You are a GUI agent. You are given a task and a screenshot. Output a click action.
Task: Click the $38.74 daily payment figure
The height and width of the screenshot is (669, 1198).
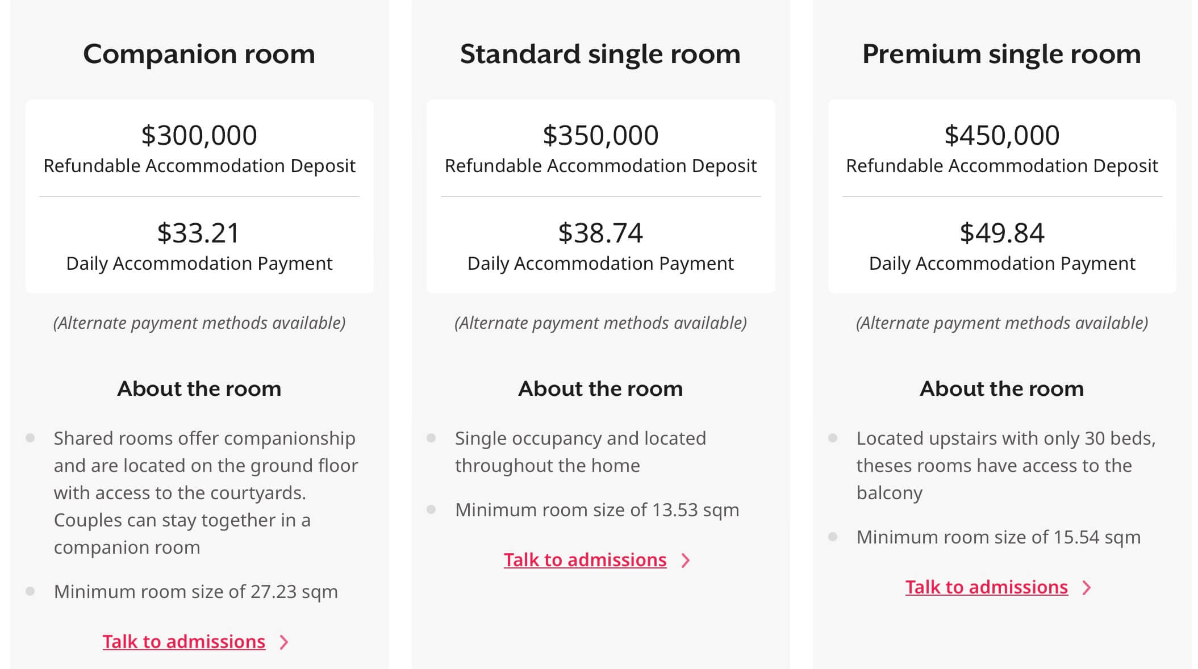click(600, 233)
